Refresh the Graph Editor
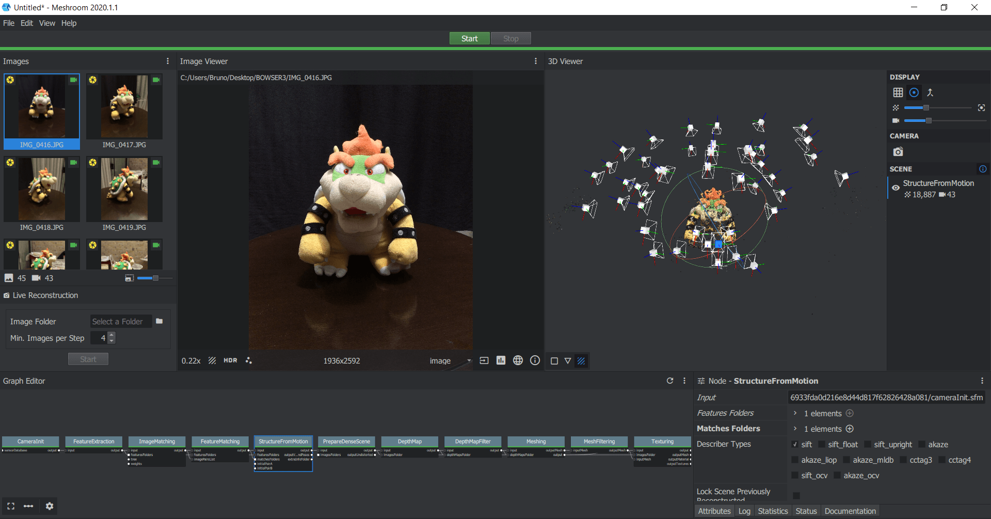This screenshot has width=991, height=519. [670, 381]
